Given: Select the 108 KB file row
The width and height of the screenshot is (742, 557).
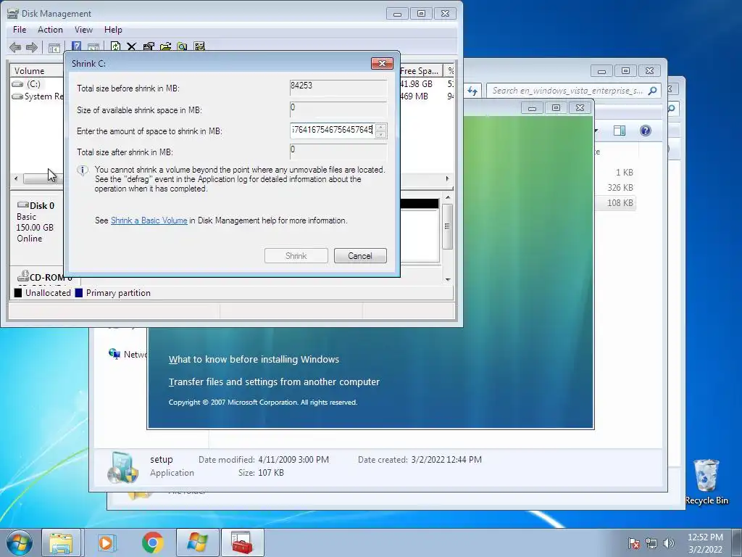Looking at the screenshot, I should (615, 203).
